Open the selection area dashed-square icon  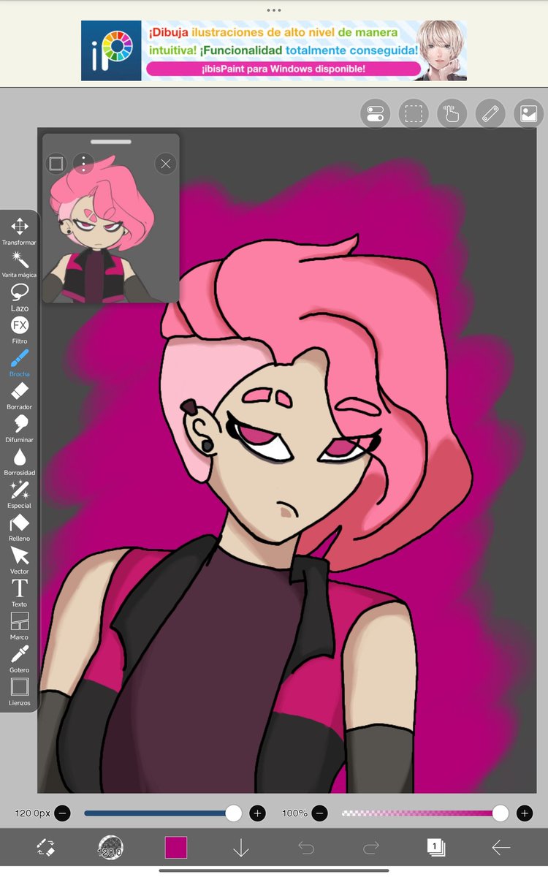pyautogui.click(x=414, y=114)
